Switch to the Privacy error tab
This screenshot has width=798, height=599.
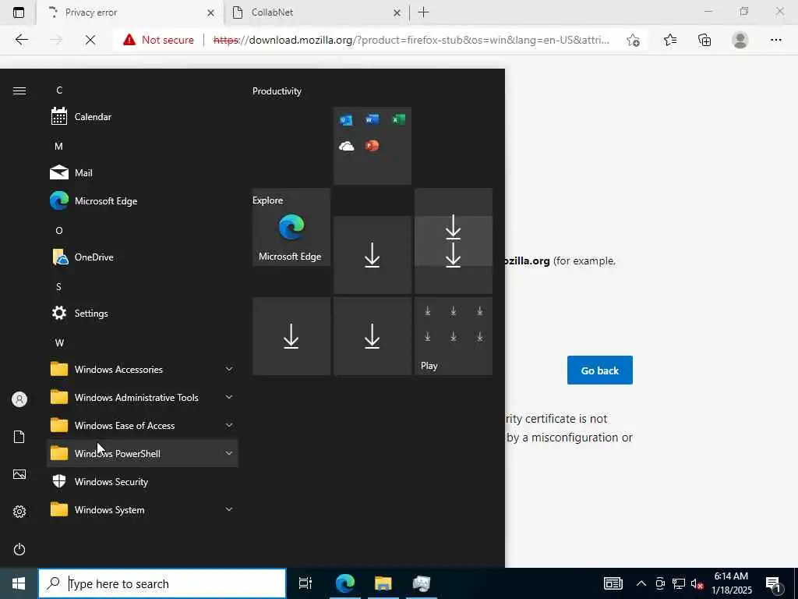click(x=130, y=12)
